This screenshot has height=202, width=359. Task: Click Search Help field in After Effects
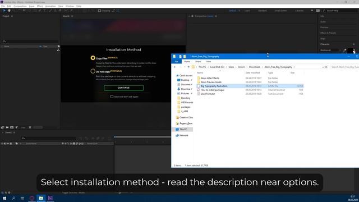pyautogui.click(x=340, y=11)
